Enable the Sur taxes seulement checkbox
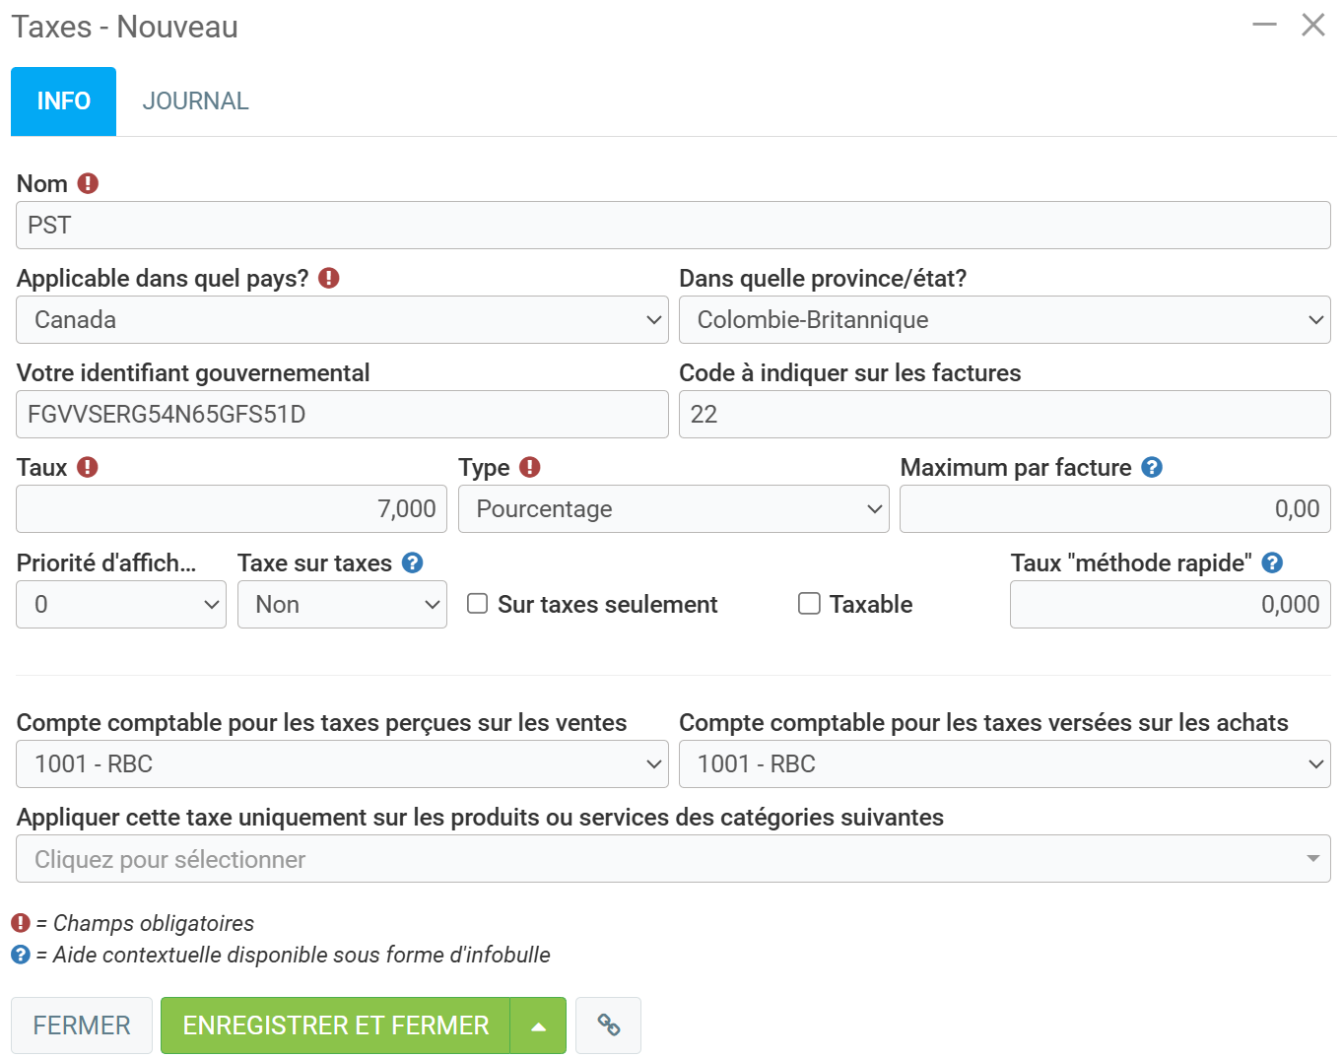Viewport: 1342px width, 1058px height. [478, 604]
